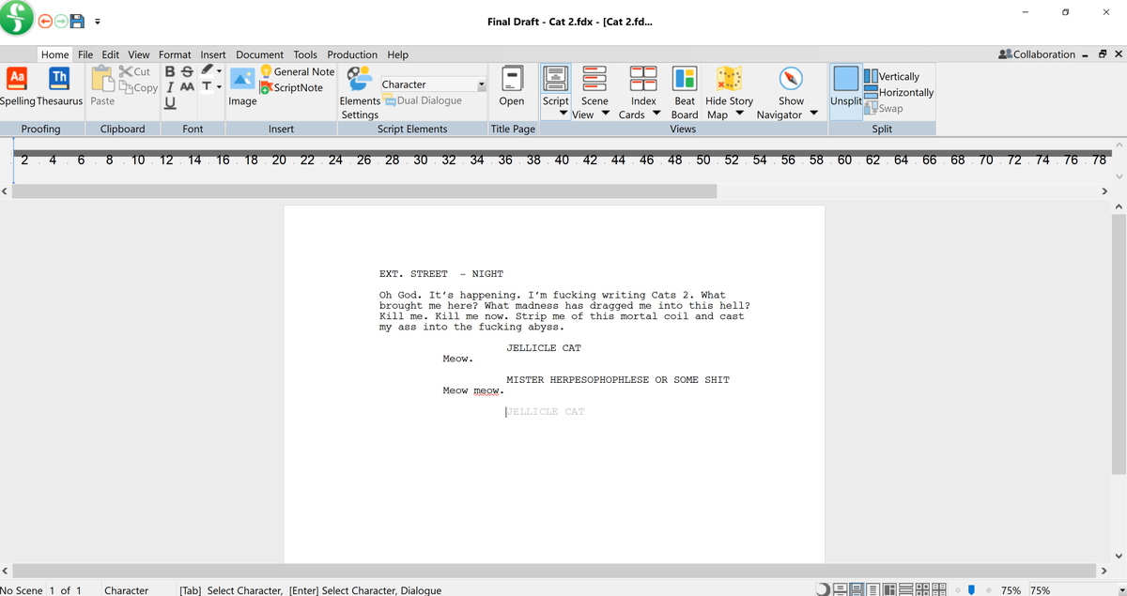Hide the Story Map
This screenshot has width=1127, height=596.
click(x=729, y=86)
